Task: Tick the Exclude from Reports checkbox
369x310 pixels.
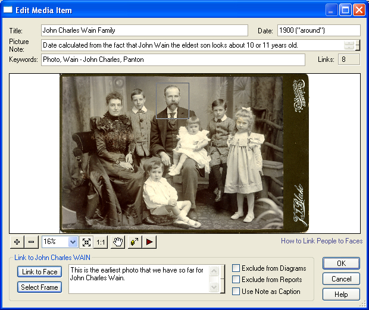Action: [236, 280]
